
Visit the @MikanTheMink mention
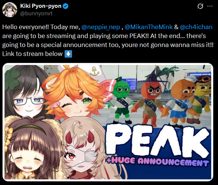pos(149,27)
